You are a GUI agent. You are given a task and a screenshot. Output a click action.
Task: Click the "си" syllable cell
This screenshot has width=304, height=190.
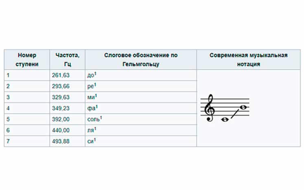point(92,141)
